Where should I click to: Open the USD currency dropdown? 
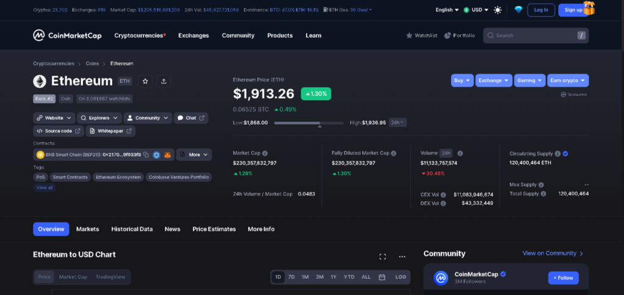(x=476, y=10)
